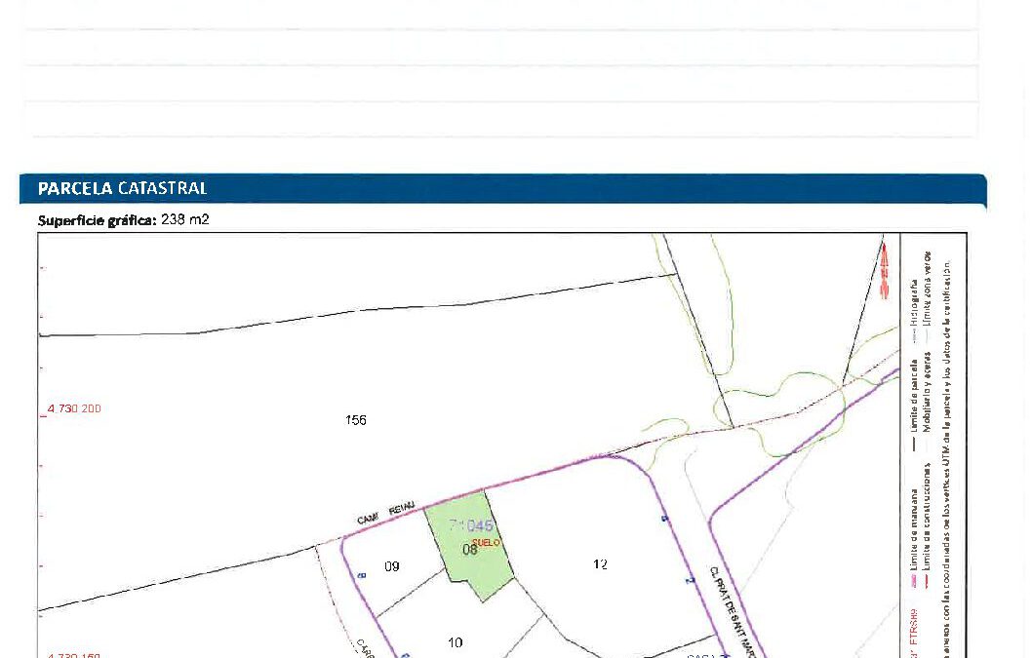
Task: Click the CAMI REIAL road label
Action: tap(385, 513)
